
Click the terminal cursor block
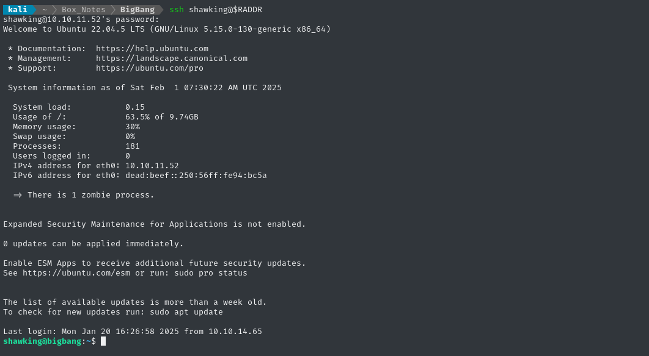pyautogui.click(x=103, y=341)
